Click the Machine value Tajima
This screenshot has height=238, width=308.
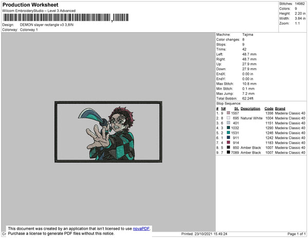tap(248, 34)
